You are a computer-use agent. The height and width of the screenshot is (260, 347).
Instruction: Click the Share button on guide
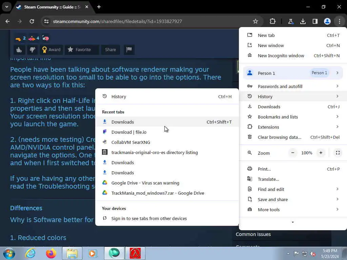110,50
